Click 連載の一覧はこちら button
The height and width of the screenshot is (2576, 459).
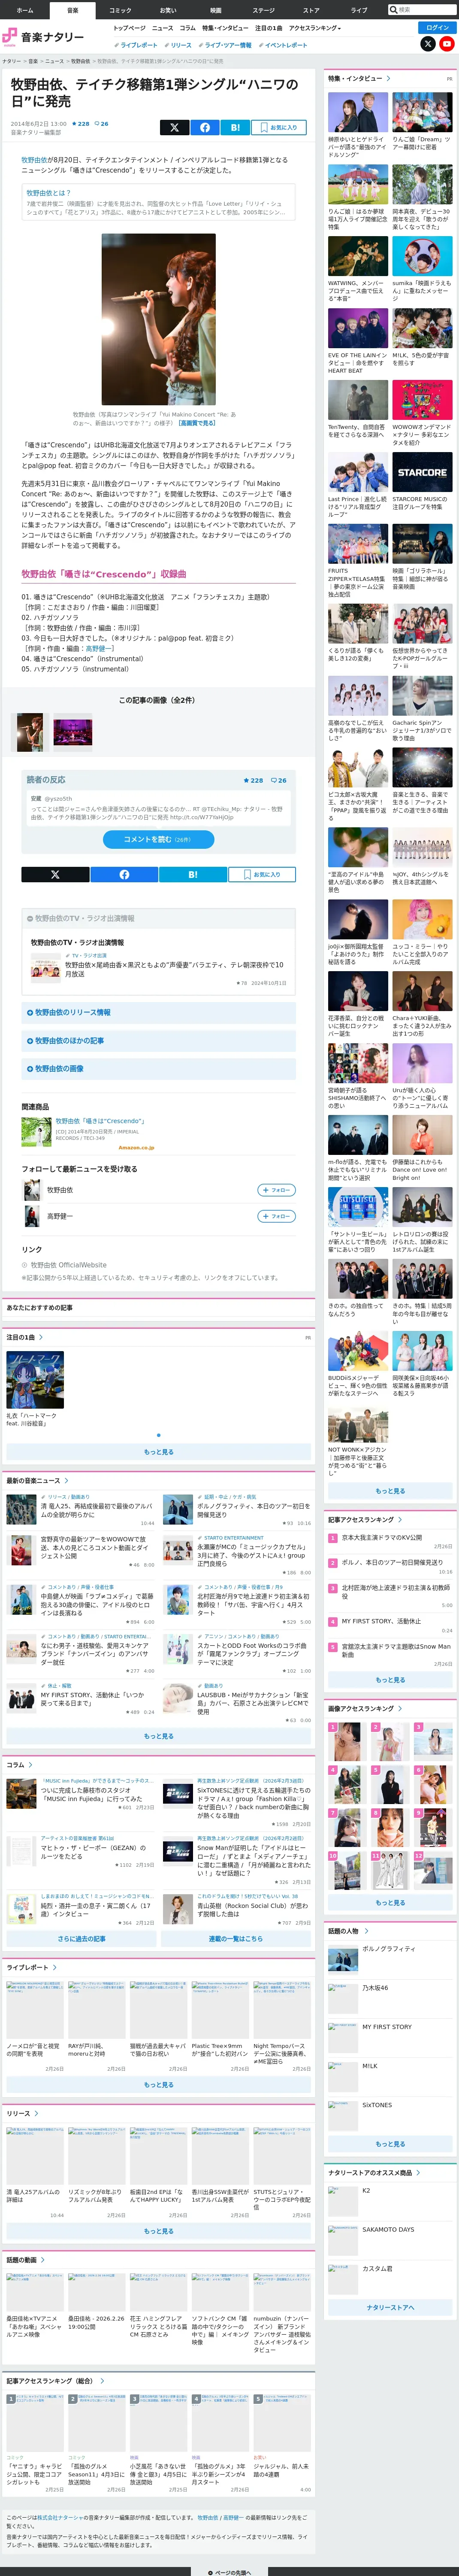pos(236,1938)
